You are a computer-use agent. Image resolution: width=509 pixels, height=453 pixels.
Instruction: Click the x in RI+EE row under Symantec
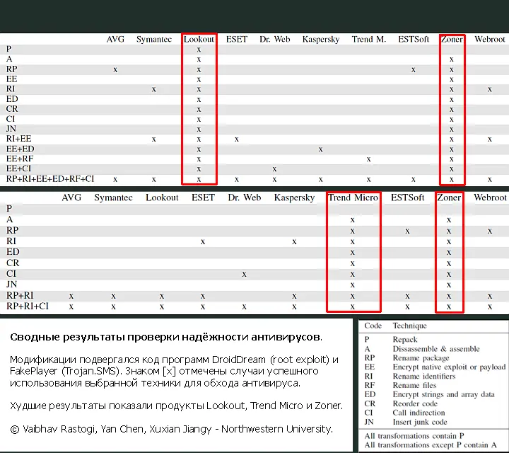[x=153, y=139]
